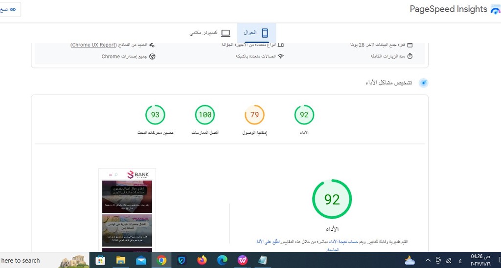Click the 'جميع إصدارات Chrome' text
The width and height of the screenshot is (501, 268).
pos(124,57)
